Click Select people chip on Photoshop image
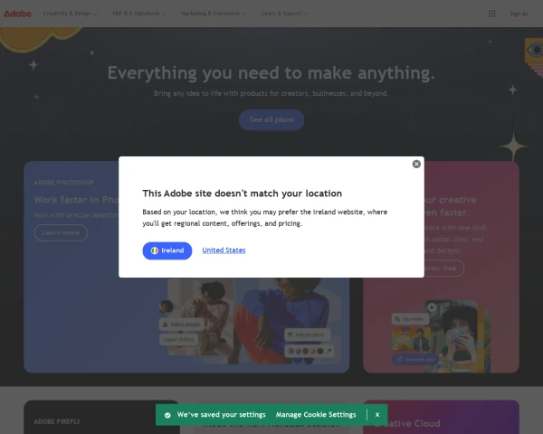 (182, 325)
